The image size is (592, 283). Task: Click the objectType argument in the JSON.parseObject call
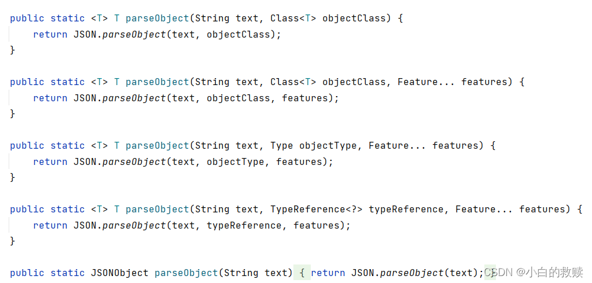coord(235,162)
